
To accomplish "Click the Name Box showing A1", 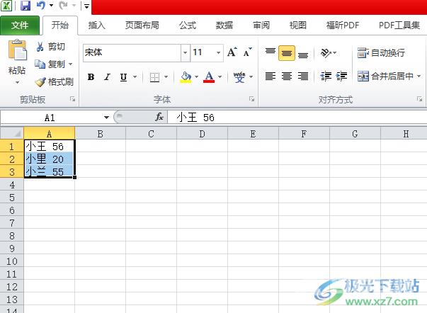I will pos(50,118).
